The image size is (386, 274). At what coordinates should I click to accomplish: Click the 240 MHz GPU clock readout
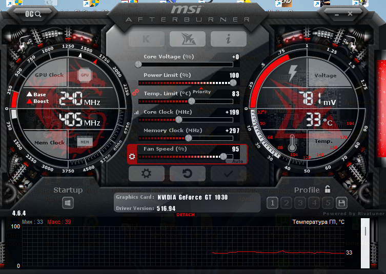point(79,99)
